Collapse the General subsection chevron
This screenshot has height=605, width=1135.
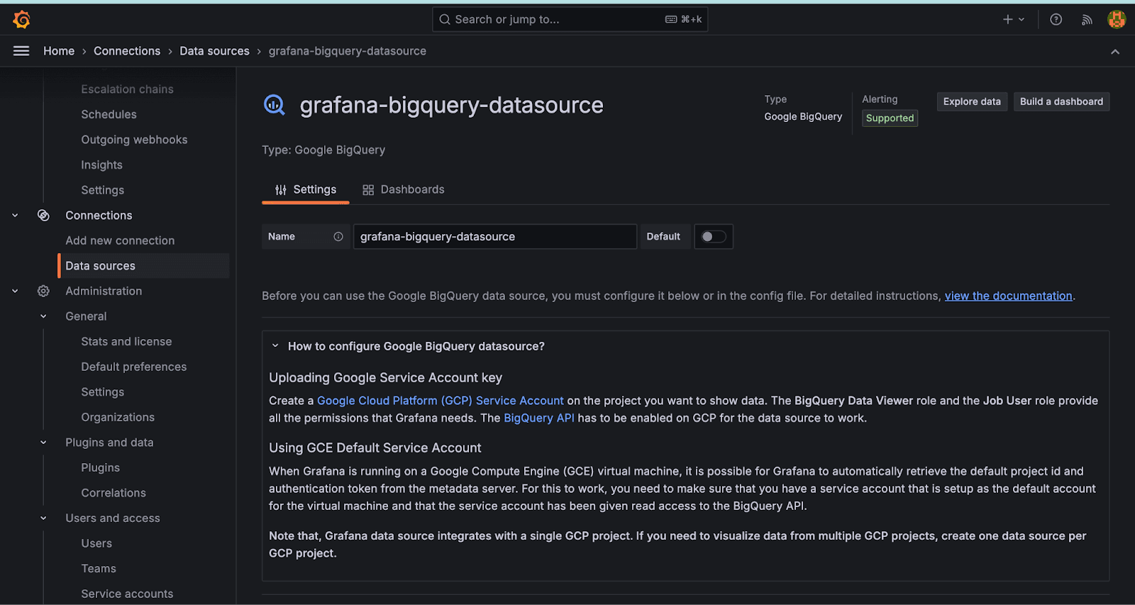[43, 316]
